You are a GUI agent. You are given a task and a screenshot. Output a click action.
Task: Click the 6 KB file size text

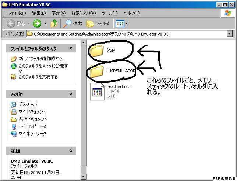(112, 96)
